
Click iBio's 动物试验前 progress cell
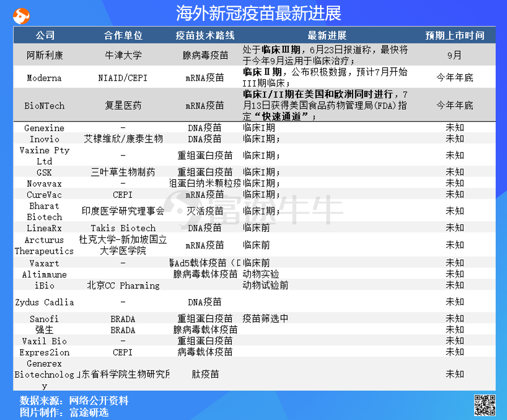pyautogui.click(x=265, y=285)
